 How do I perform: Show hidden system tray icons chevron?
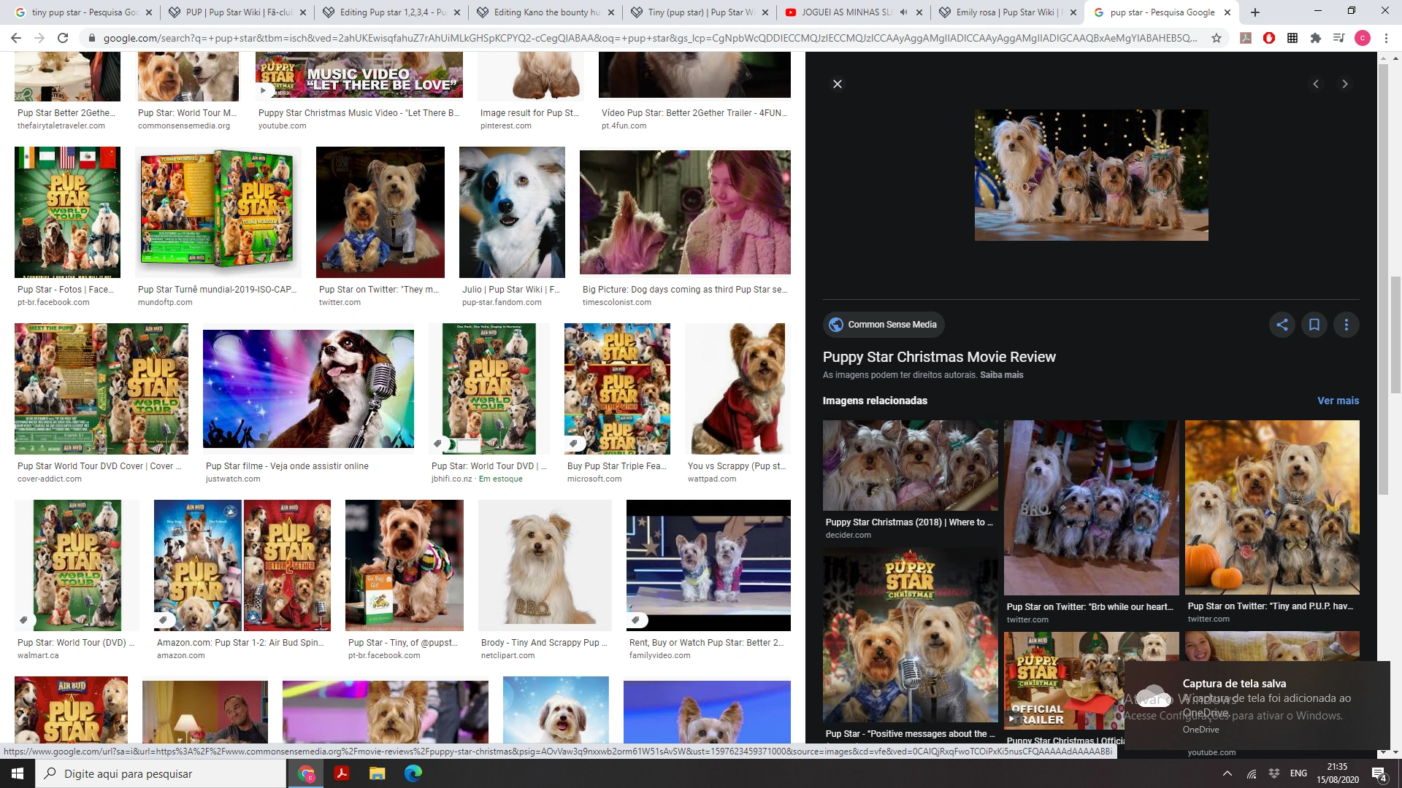click(1227, 773)
